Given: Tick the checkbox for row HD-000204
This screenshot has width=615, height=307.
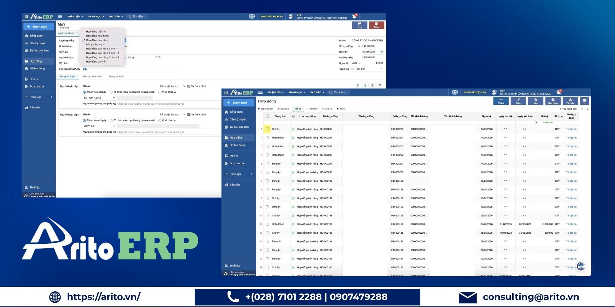Looking at the screenshot, I should point(267,138).
